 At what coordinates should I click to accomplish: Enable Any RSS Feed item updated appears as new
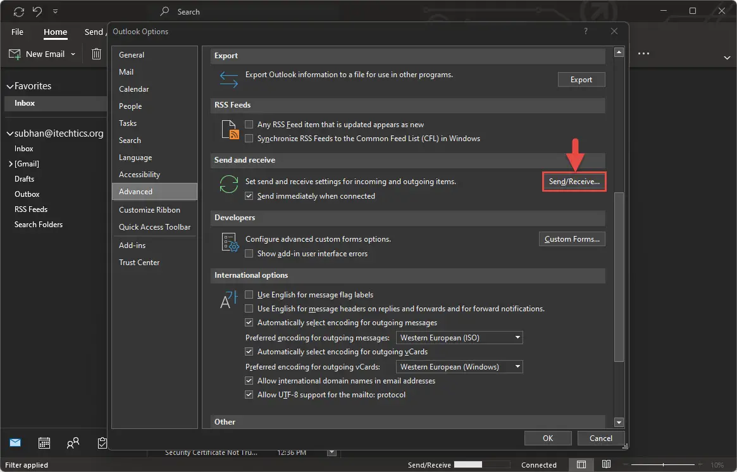click(x=249, y=125)
